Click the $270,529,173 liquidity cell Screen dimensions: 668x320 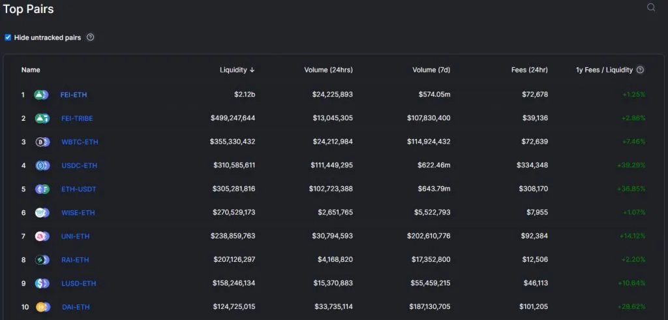point(233,212)
